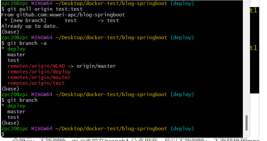This screenshot has height=141, width=267.
Task: Click the last 'test' branch in the output
Action: [13, 117]
